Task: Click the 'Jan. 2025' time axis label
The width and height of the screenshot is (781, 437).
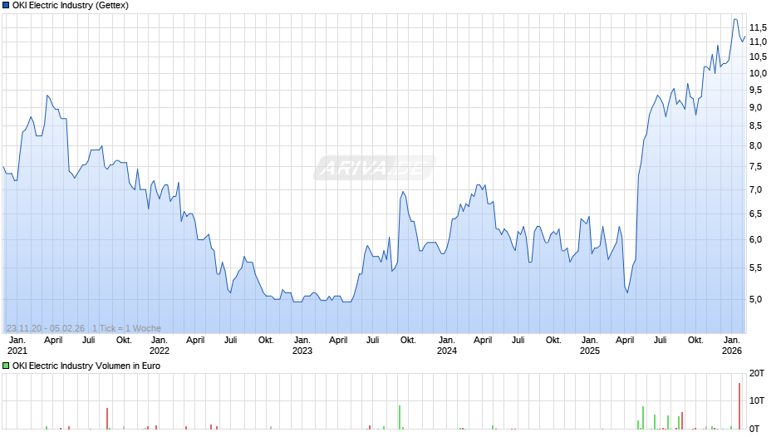Action: coord(590,346)
